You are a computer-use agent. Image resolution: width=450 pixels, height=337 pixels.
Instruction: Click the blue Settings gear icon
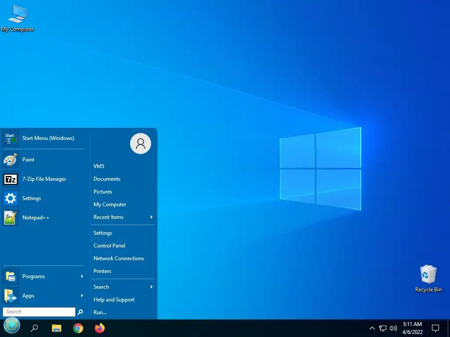11,198
